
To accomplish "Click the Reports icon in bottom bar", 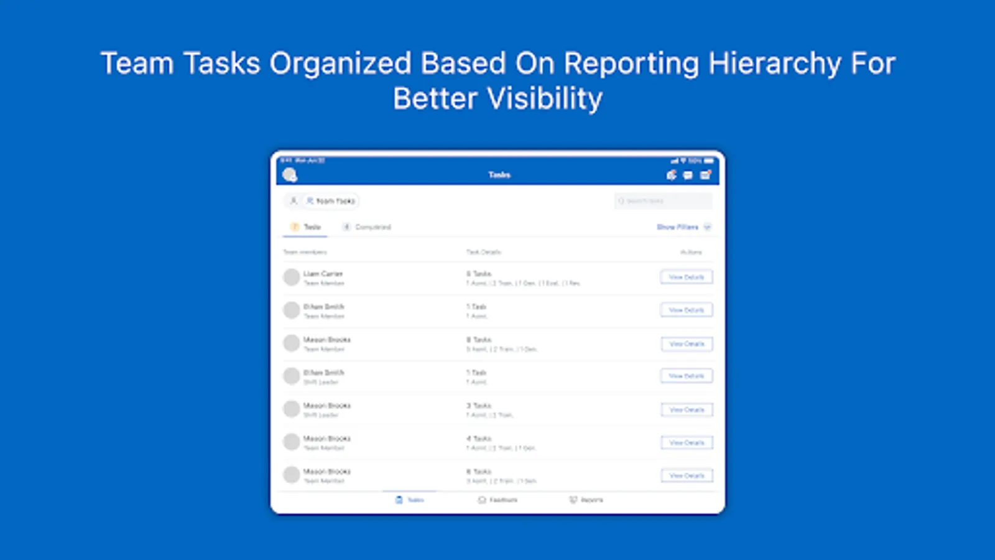I will click(x=586, y=500).
